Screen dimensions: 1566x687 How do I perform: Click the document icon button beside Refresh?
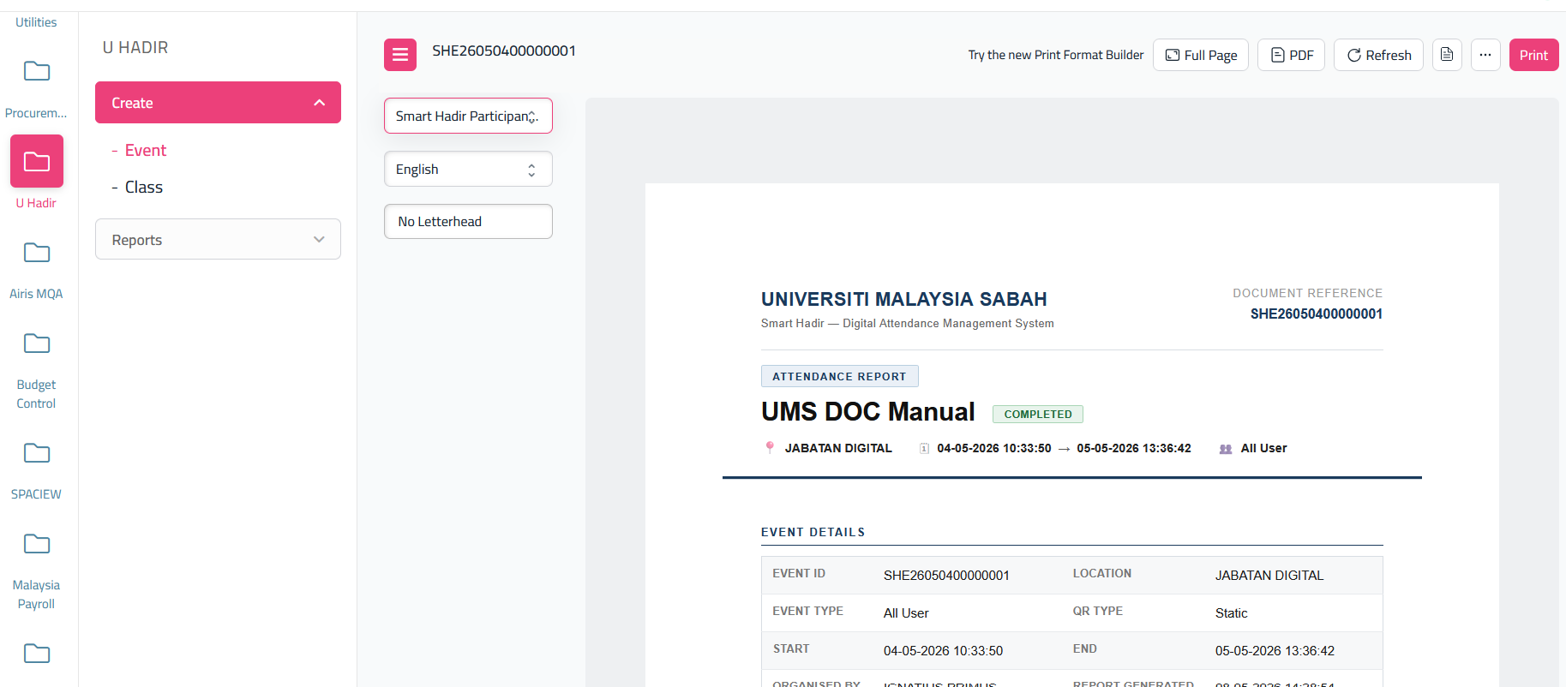click(1447, 55)
